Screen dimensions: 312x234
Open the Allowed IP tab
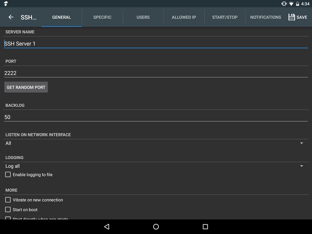point(184,17)
